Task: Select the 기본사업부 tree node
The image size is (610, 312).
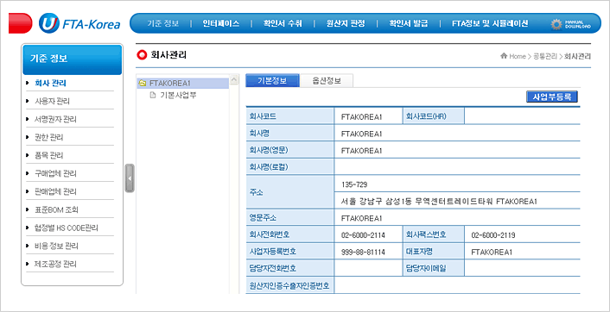Action: 178,95
